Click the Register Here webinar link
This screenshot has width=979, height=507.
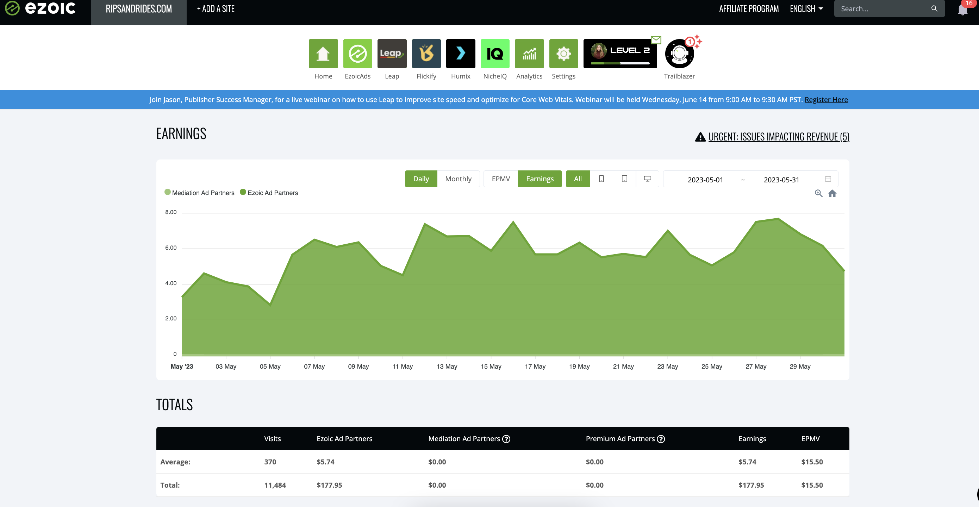pyautogui.click(x=826, y=100)
